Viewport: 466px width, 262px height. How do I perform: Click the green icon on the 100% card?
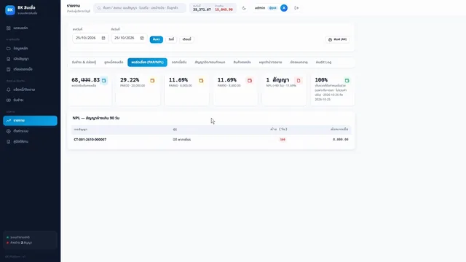pos(347,81)
